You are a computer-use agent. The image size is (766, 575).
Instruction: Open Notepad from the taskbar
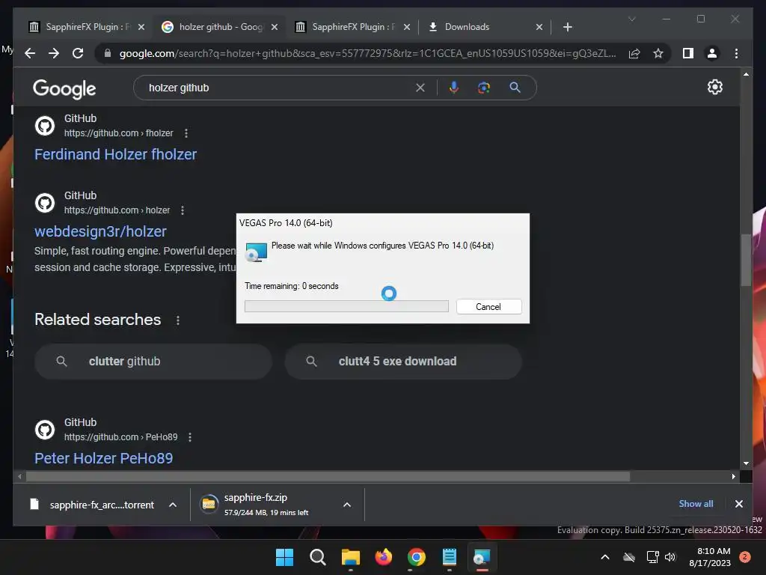click(x=449, y=557)
